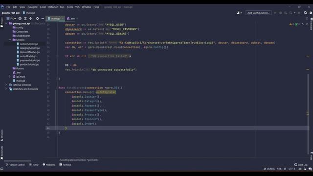Click the Add Configuration button
Image resolution: width=313 pixels, height=176 pixels.
coord(258,13)
